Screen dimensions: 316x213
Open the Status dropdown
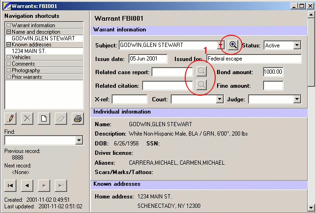(x=297, y=46)
